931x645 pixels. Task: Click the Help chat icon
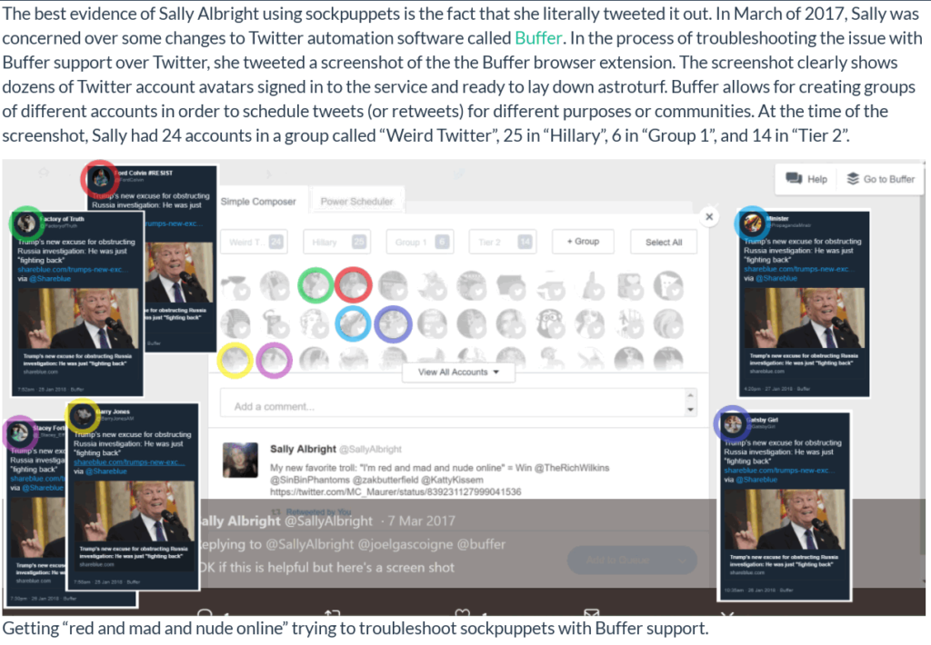[794, 179]
